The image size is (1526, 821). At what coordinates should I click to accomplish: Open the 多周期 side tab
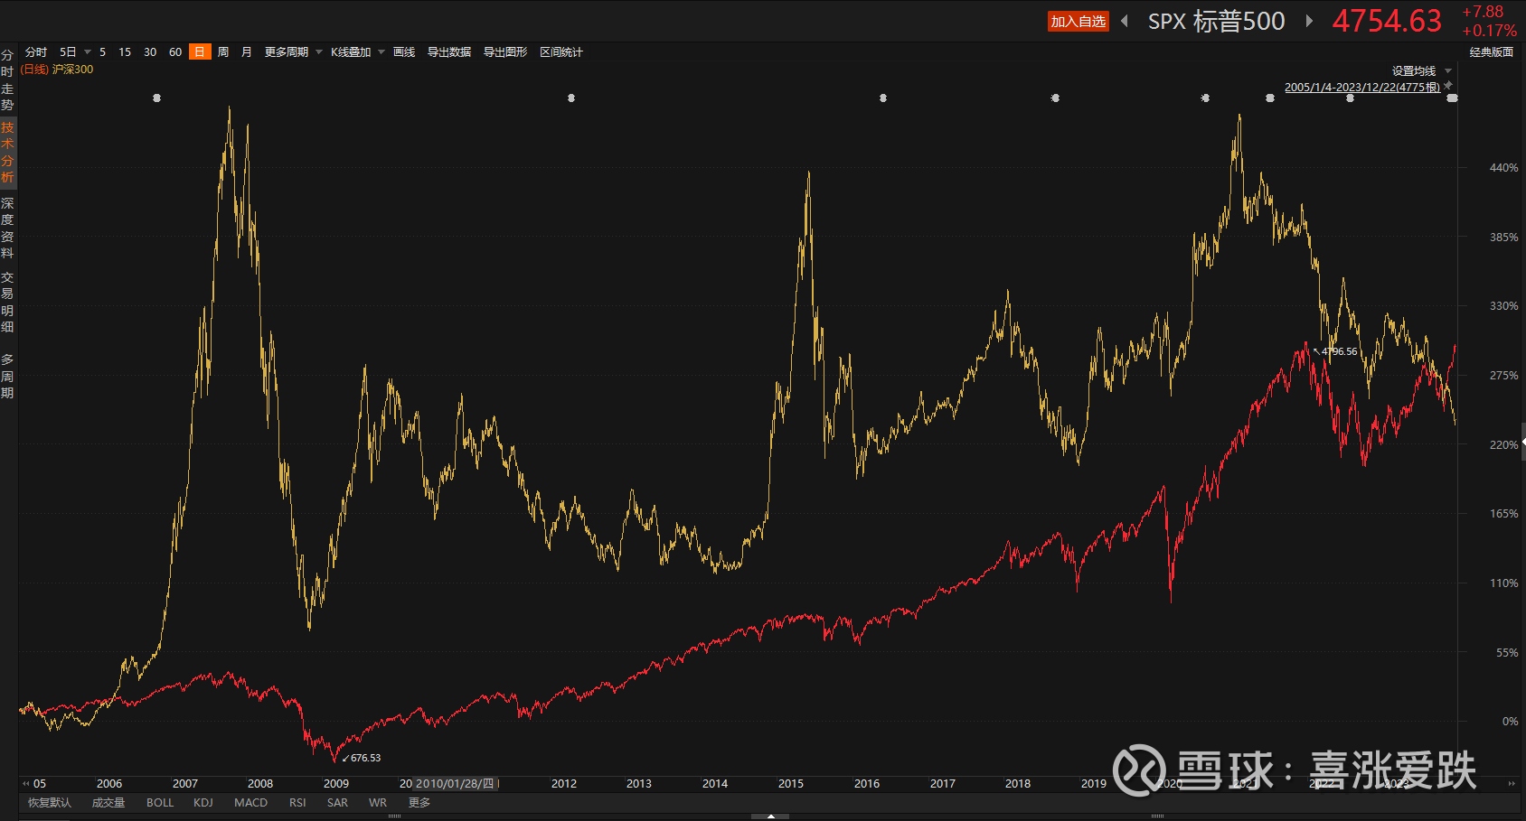point(7,376)
